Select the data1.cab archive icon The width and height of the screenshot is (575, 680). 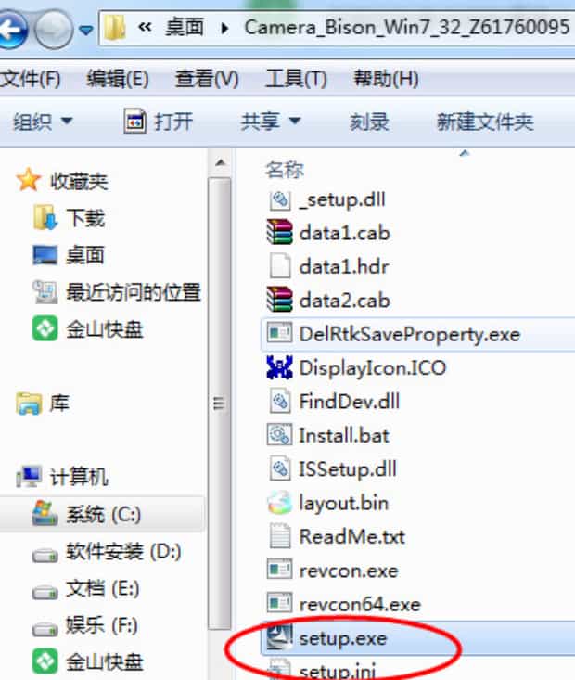tap(279, 233)
